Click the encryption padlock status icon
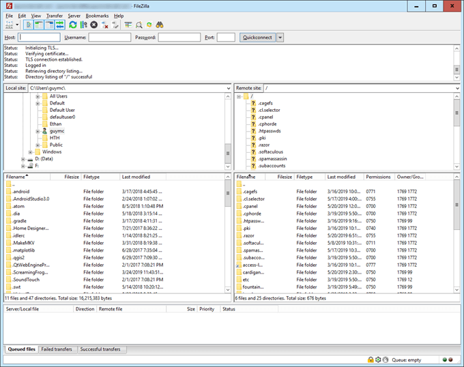The image size is (464, 367). tap(370, 359)
